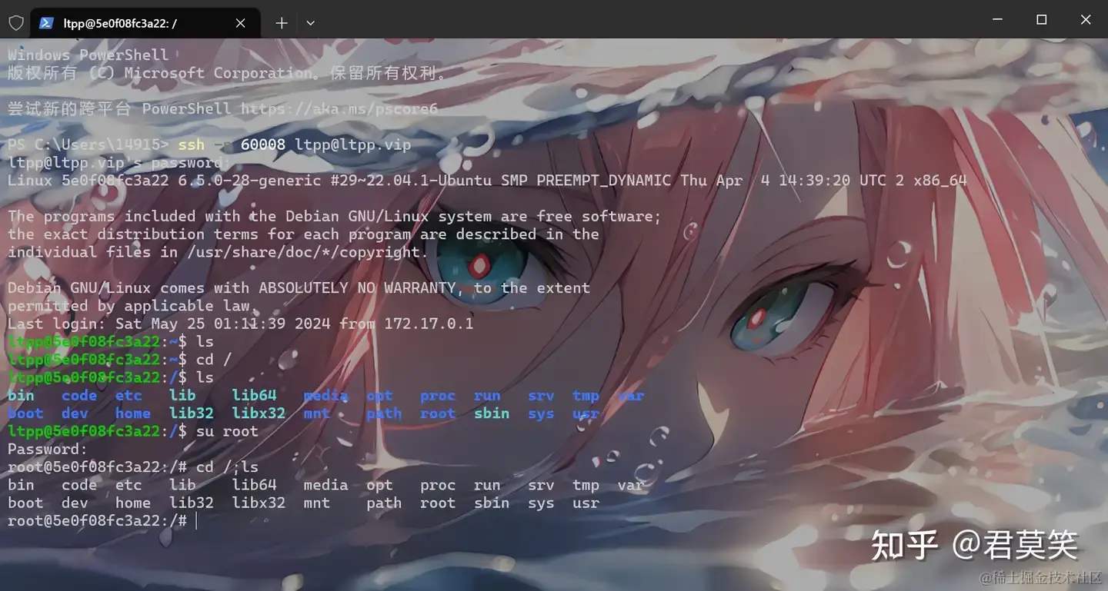Click the "/usr/share/doc/*/copyright" path
Image resolution: width=1108 pixels, height=591 pixels.
303,252
